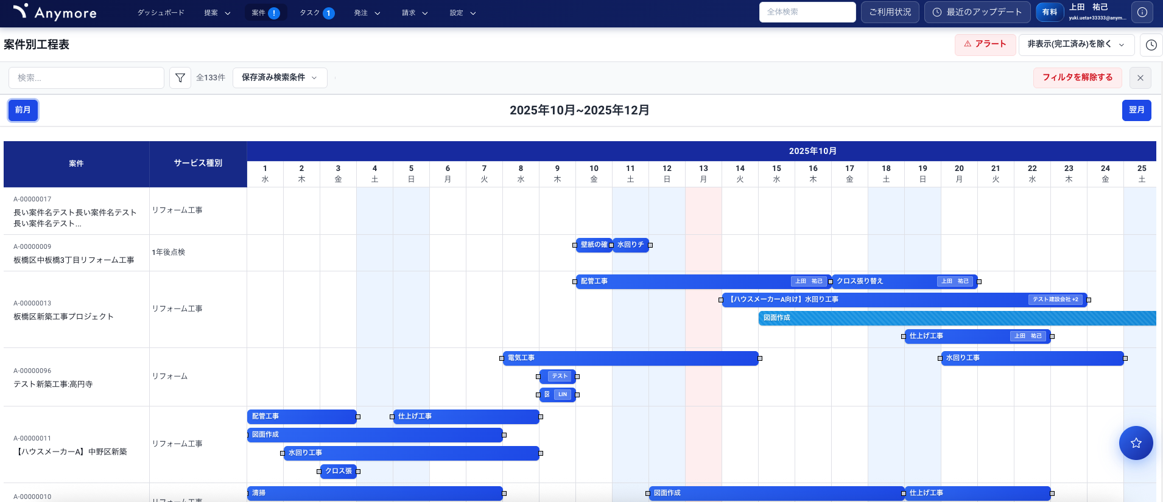Viewport: 1163px width, 502px height.
Task: Click the タスク count badge
Action: coord(328,13)
